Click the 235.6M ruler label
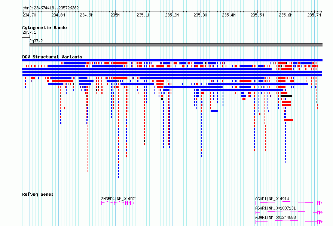This screenshot has height=226, width=333. (285, 15)
